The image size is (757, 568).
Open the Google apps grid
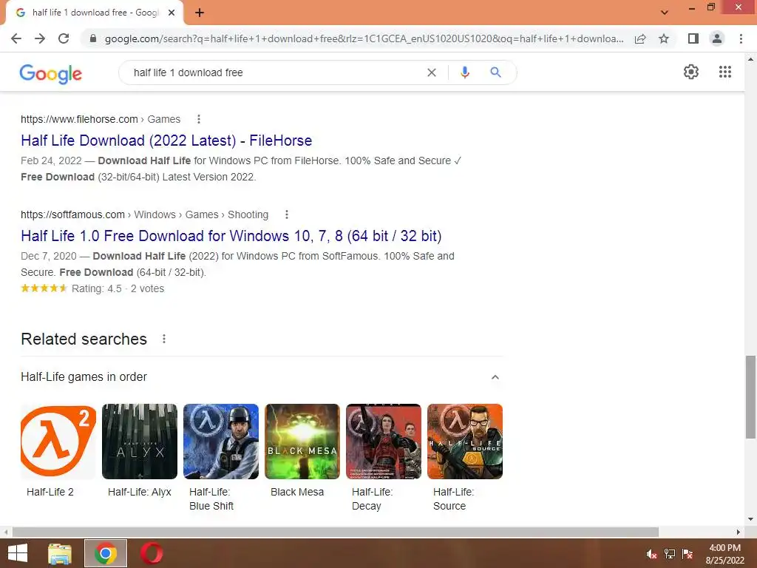(x=725, y=72)
